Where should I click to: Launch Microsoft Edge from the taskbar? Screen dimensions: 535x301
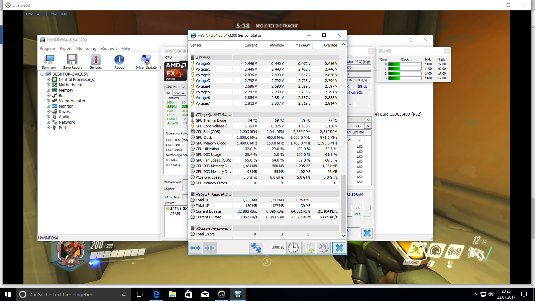(x=156, y=294)
